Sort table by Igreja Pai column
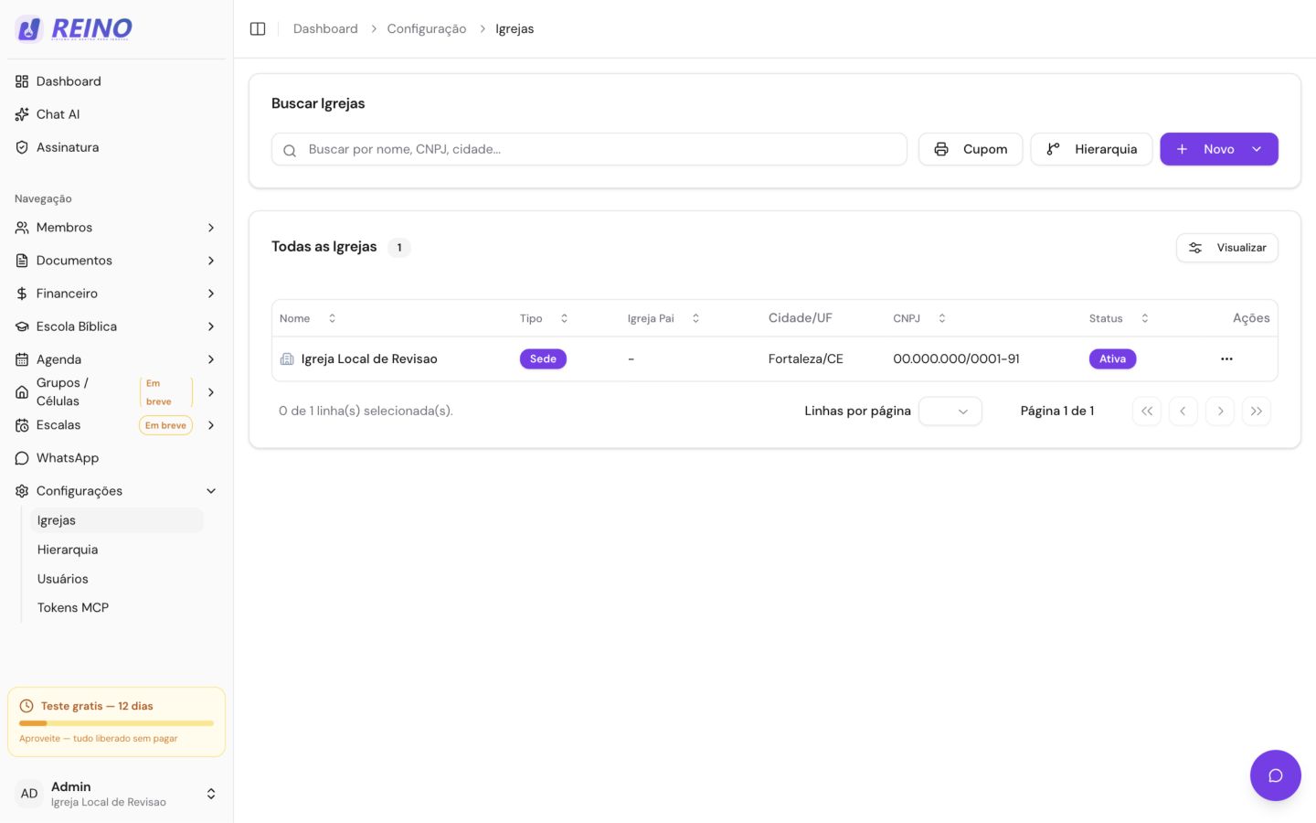Viewport: 1316px width, 823px height. [663, 318]
